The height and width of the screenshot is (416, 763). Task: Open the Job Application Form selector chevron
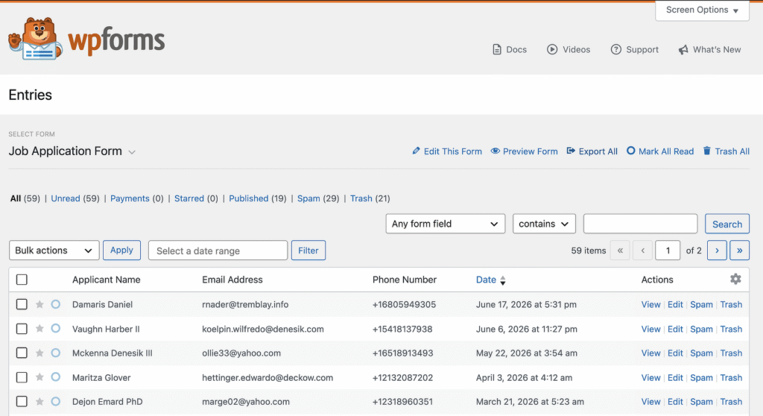132,152
